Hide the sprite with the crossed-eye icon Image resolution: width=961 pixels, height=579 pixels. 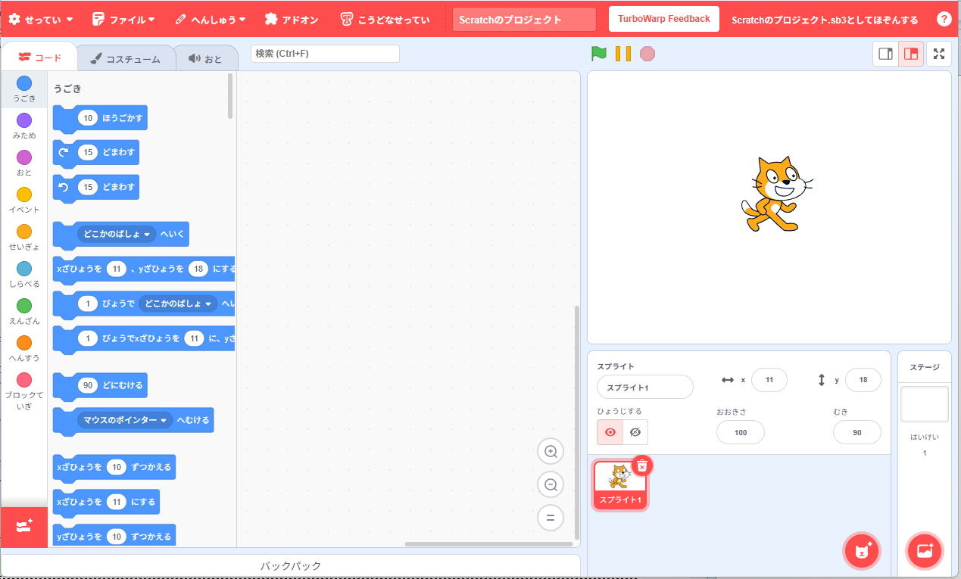point(635,432)
